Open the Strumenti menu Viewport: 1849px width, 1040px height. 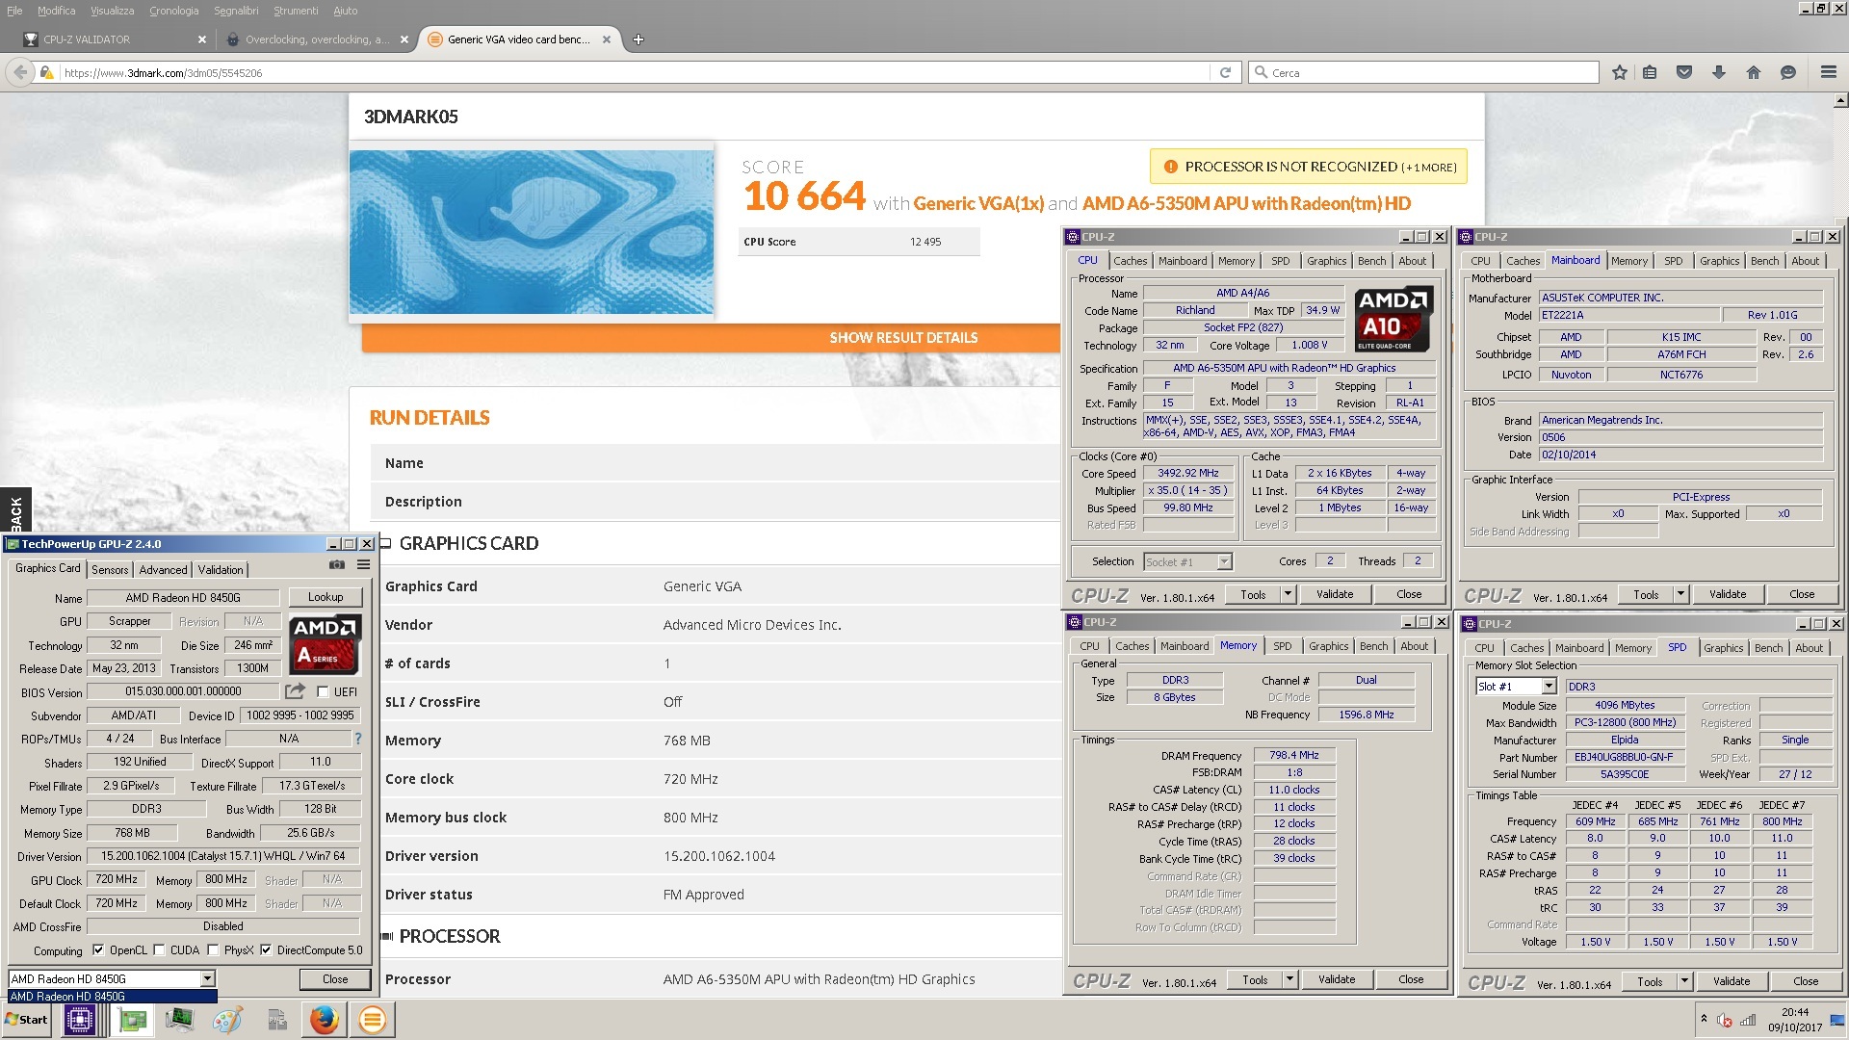tap(296, 11)
